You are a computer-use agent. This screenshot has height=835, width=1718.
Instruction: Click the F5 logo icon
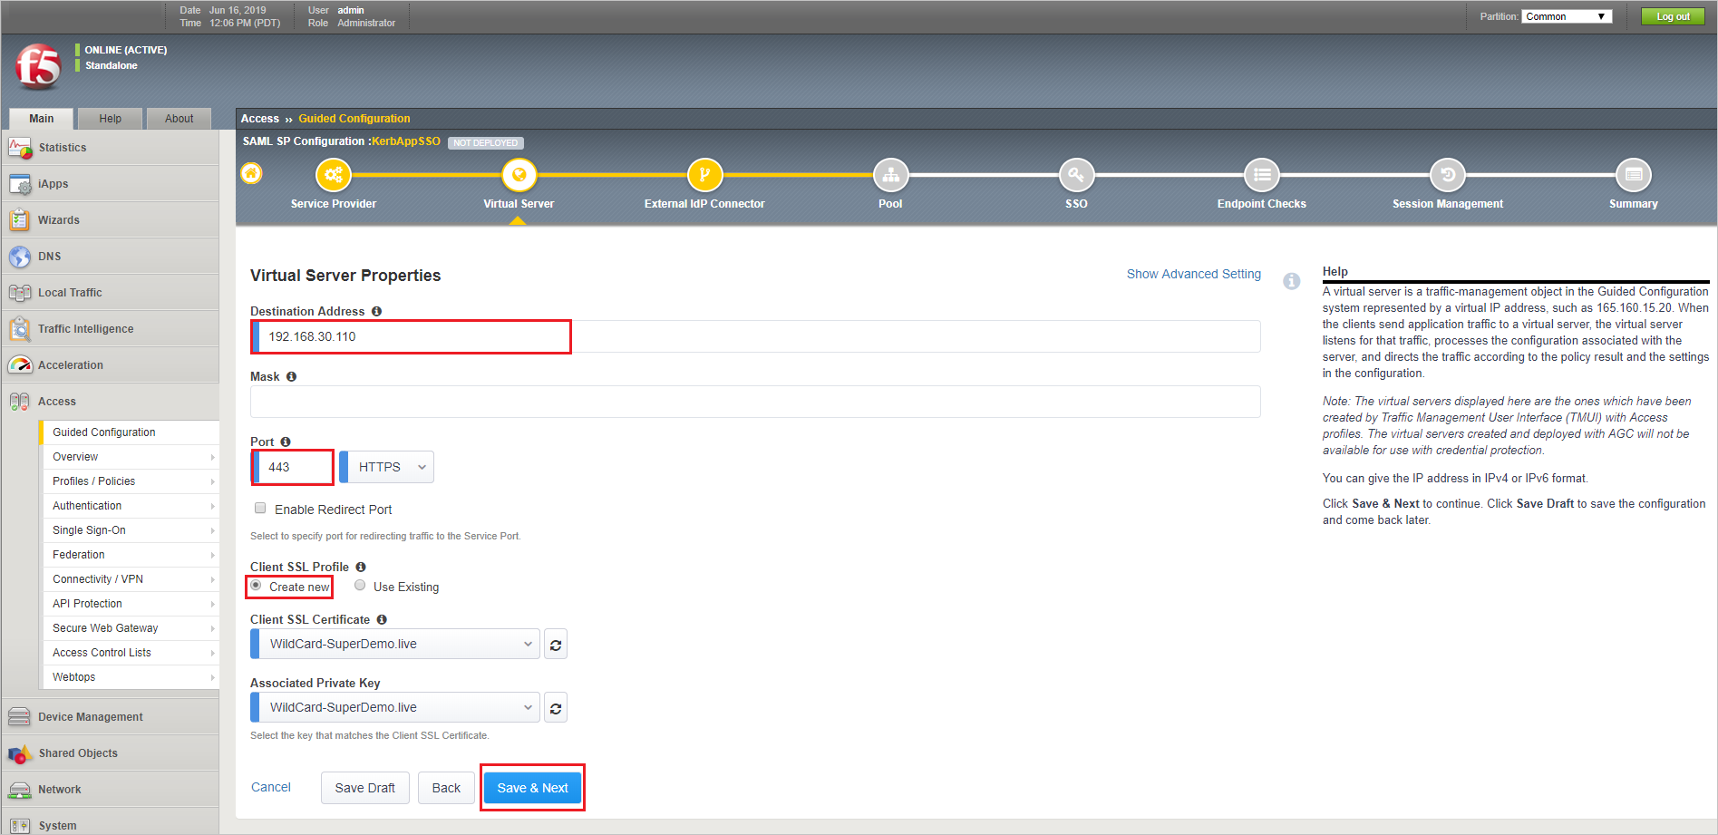pos(38,65)
